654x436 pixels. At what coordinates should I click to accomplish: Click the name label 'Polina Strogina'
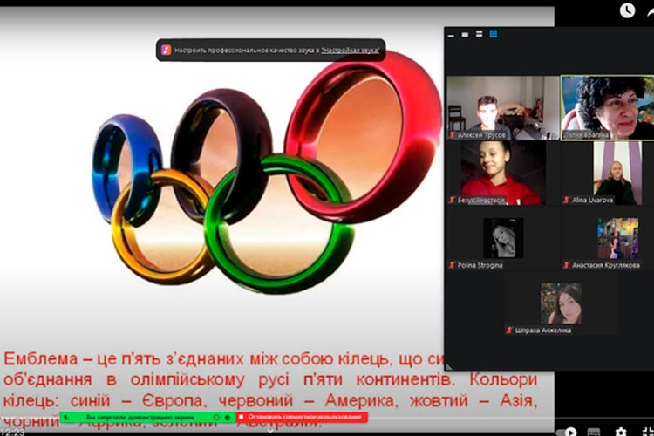click(x=480, y=265)
